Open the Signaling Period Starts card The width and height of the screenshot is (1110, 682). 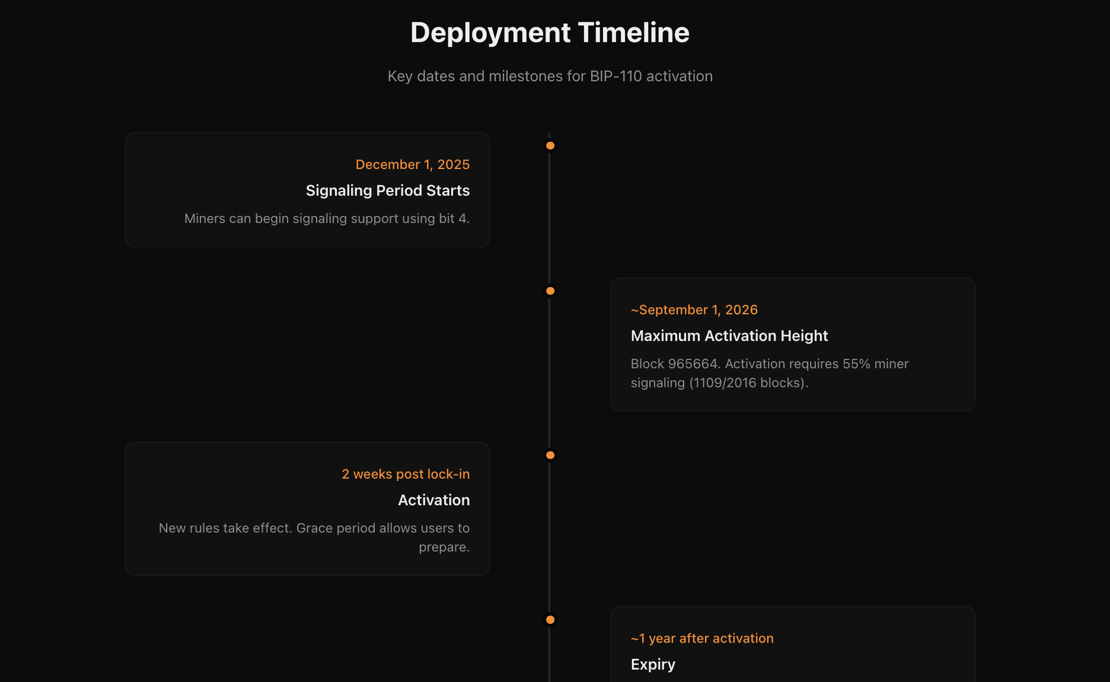(307, 190)
